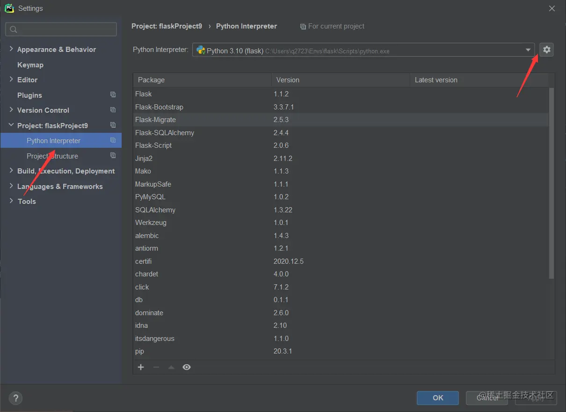566x412 pixels.
Task: Select the Jinja2 package row
Action: [341, 159]
